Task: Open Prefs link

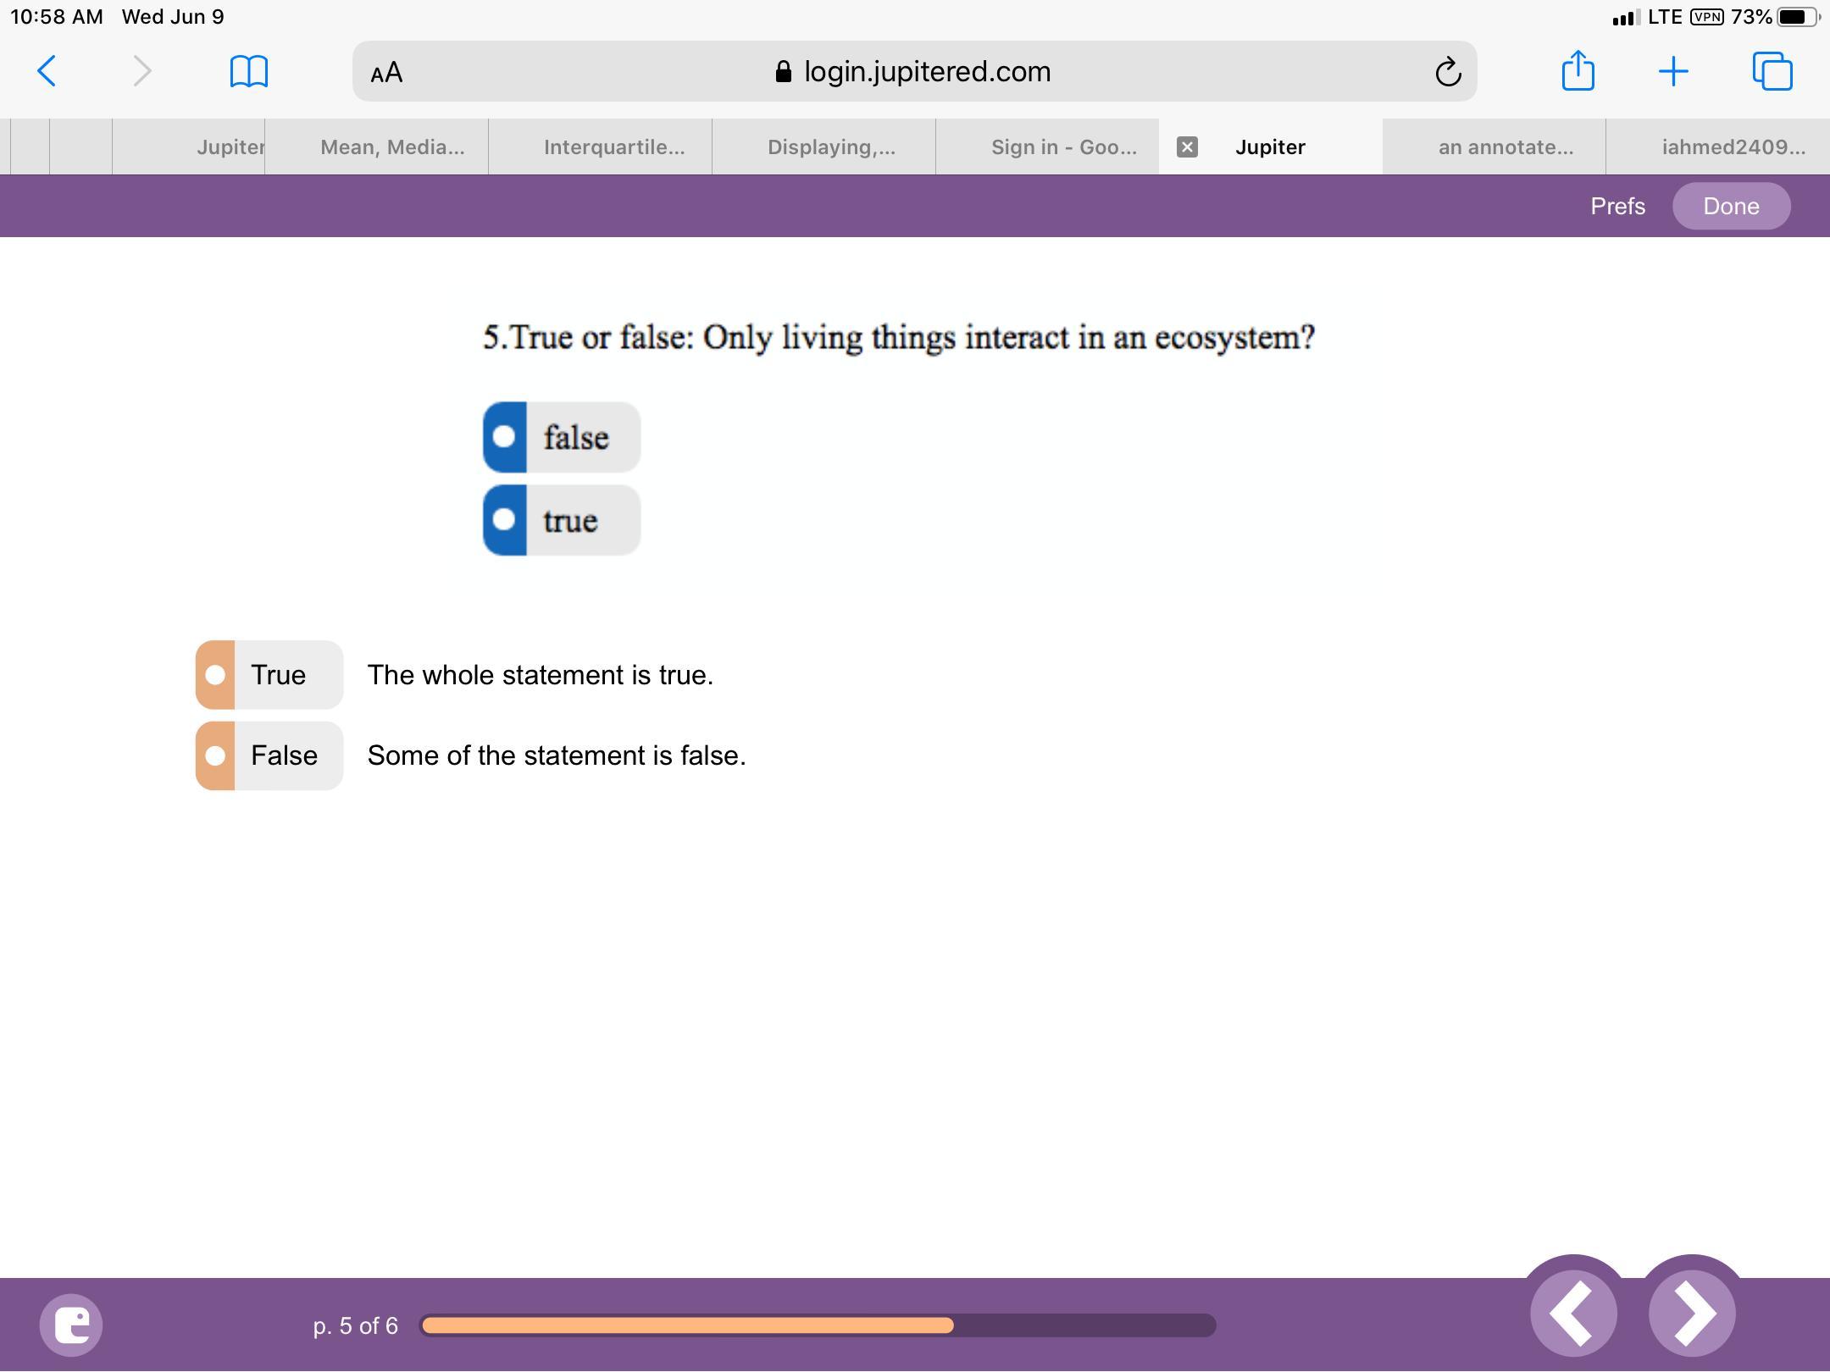Action: (x=1617, y=207)
